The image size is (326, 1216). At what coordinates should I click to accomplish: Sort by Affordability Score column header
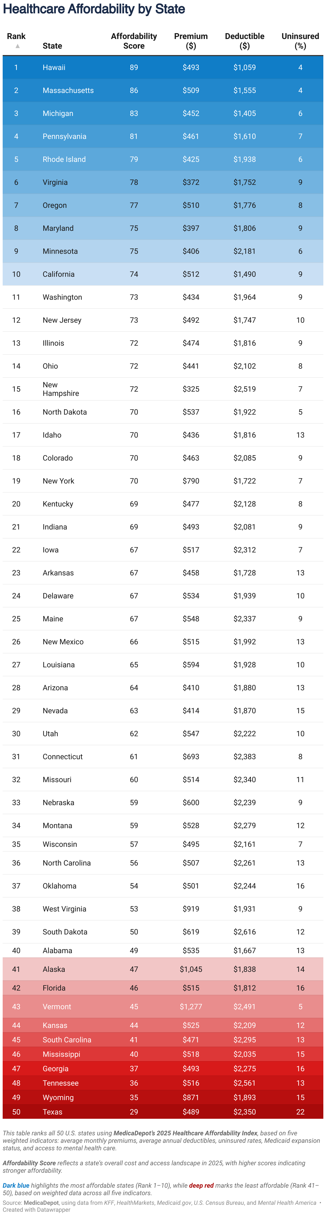134,41
